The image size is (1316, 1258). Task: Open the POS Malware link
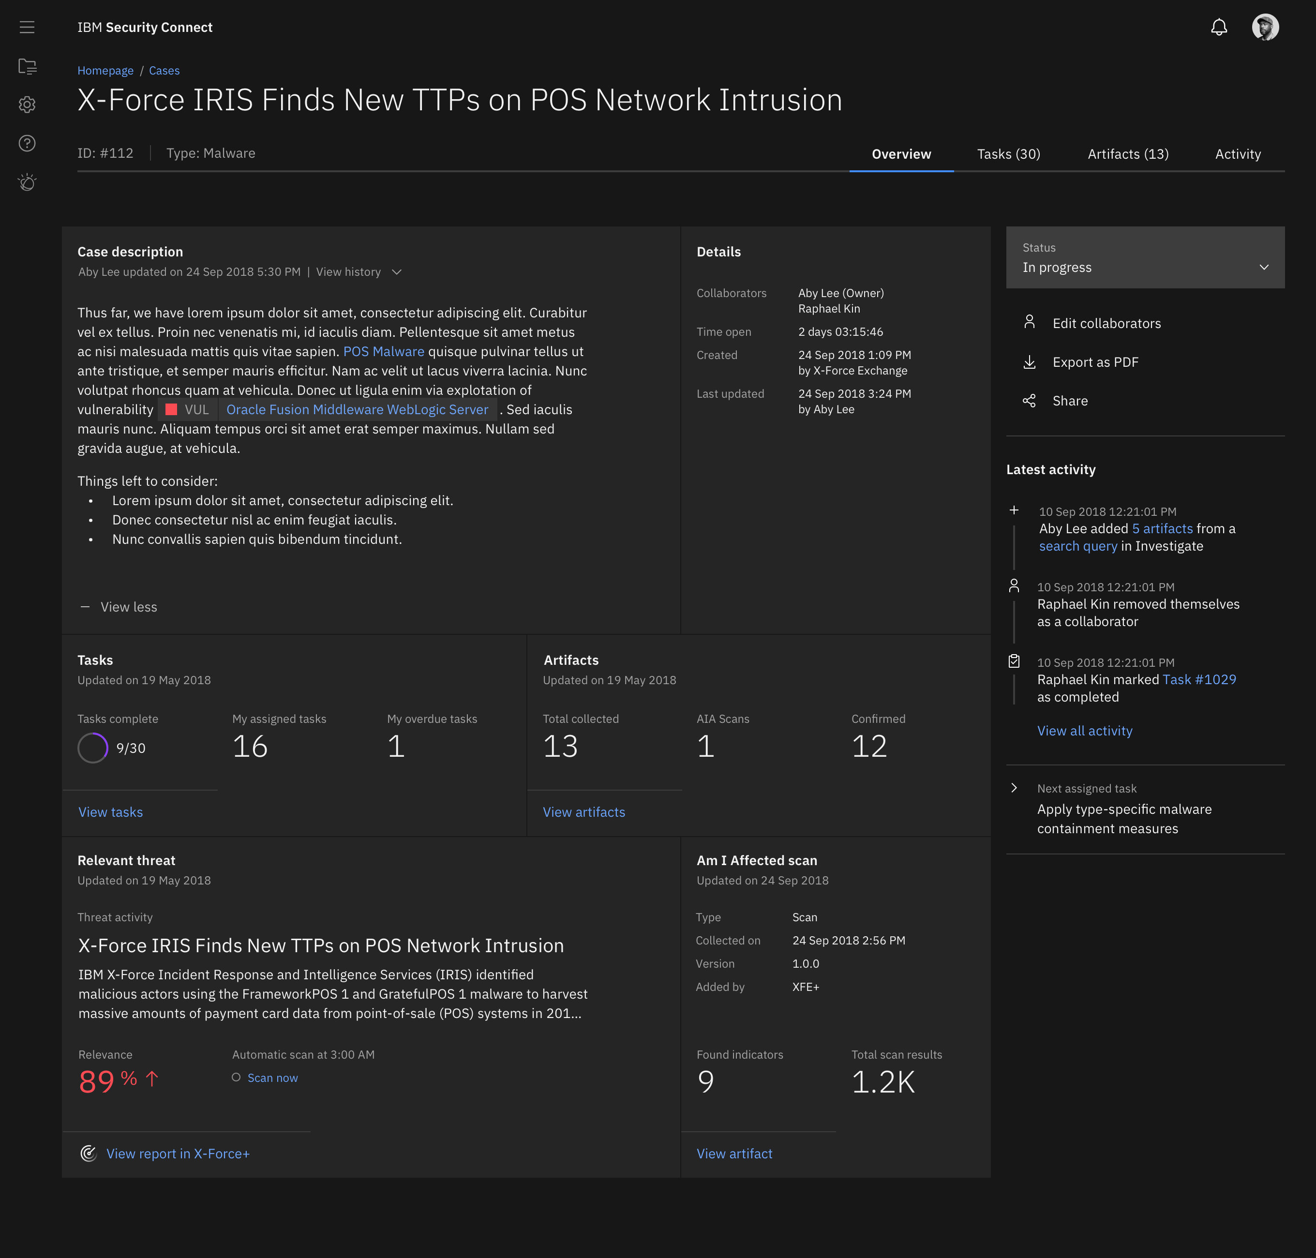pos(384,351)
